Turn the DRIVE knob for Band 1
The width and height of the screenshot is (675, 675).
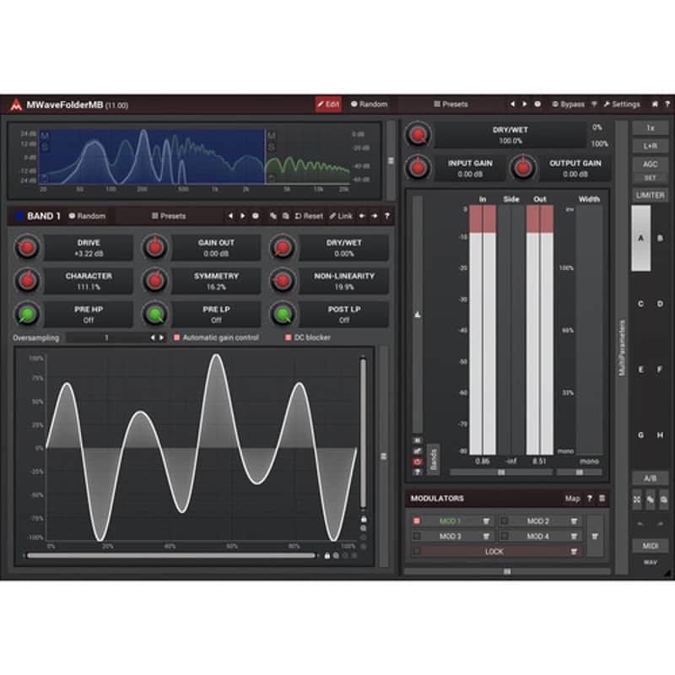point(27,246)
